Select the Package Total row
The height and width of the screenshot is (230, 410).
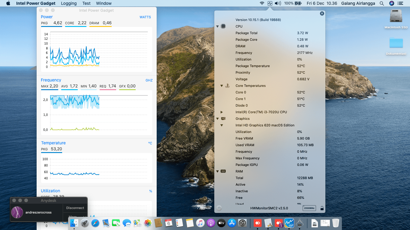[x=270, y=33]
